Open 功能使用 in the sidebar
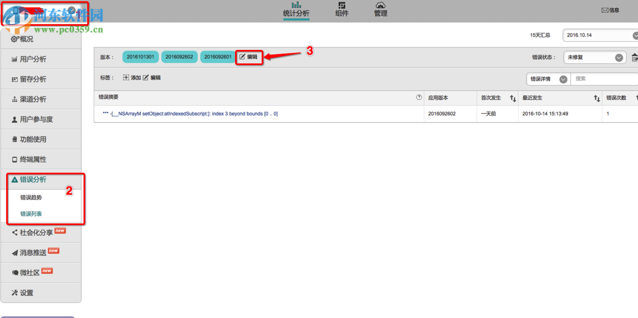The width and height of the screenshot is (638, 318). coord(41,139)
